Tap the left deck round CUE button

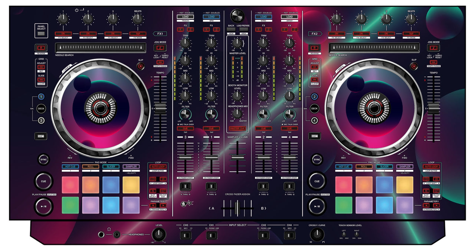coord(44,181)
